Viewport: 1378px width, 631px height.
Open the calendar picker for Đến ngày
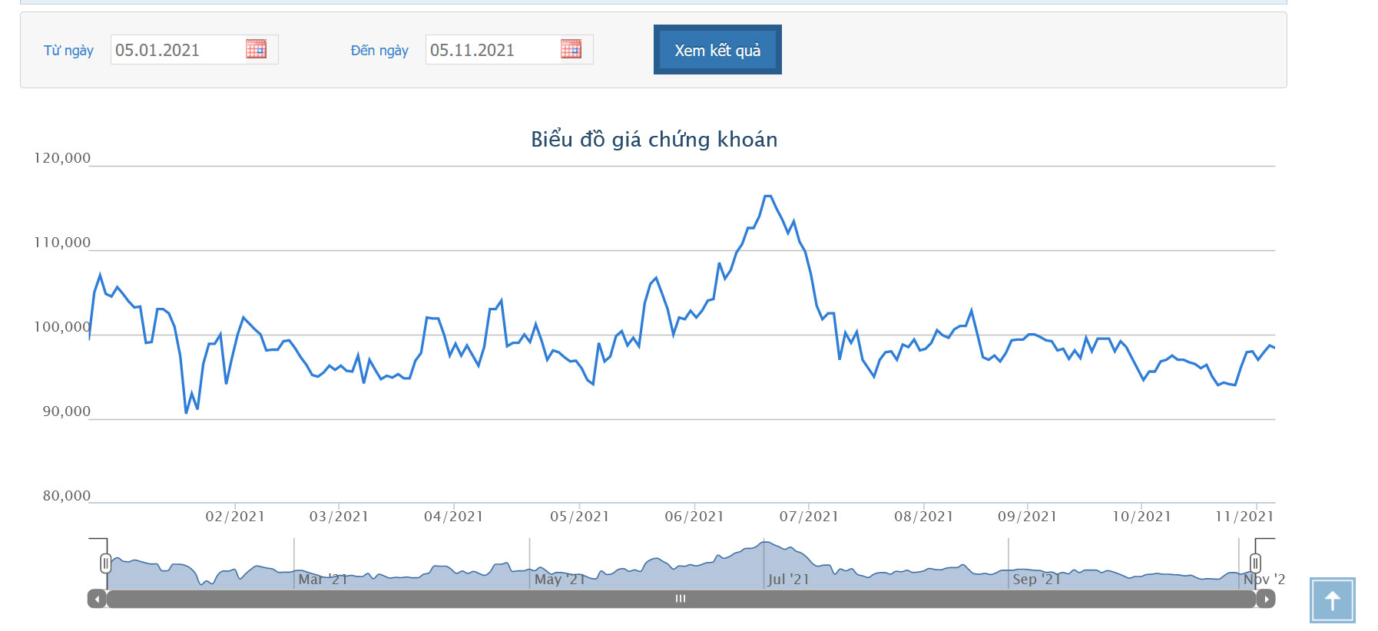571,49
